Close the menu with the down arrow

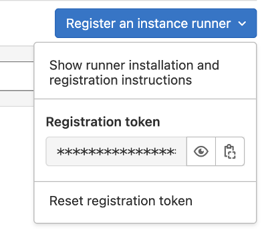click(x=242, y=23)
